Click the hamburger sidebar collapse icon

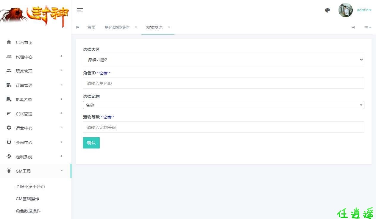(x=79, y=10)
